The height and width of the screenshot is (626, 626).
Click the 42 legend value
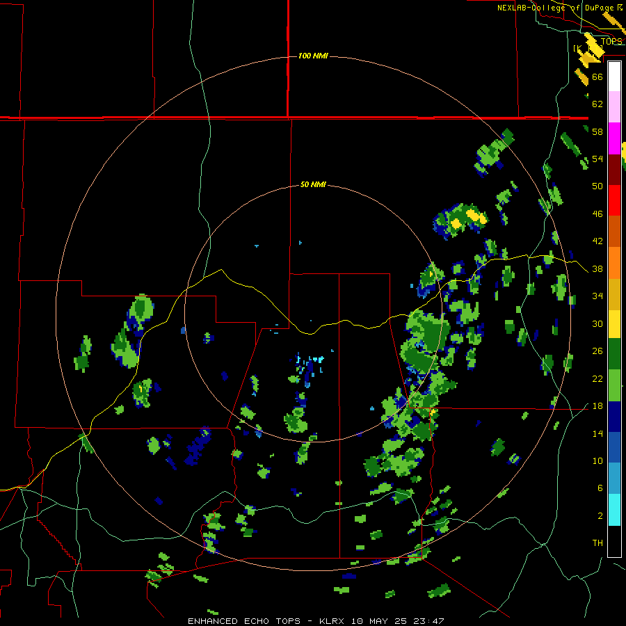(597, 241)
